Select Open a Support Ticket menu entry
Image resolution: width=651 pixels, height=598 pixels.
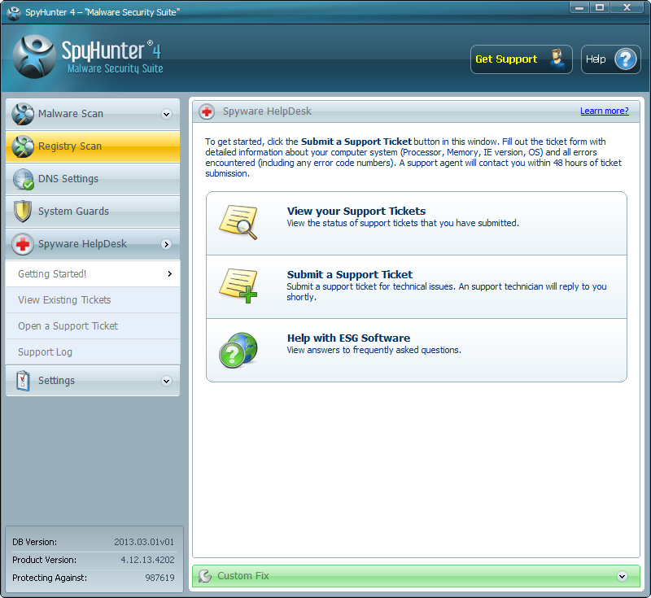coord(68,326)
